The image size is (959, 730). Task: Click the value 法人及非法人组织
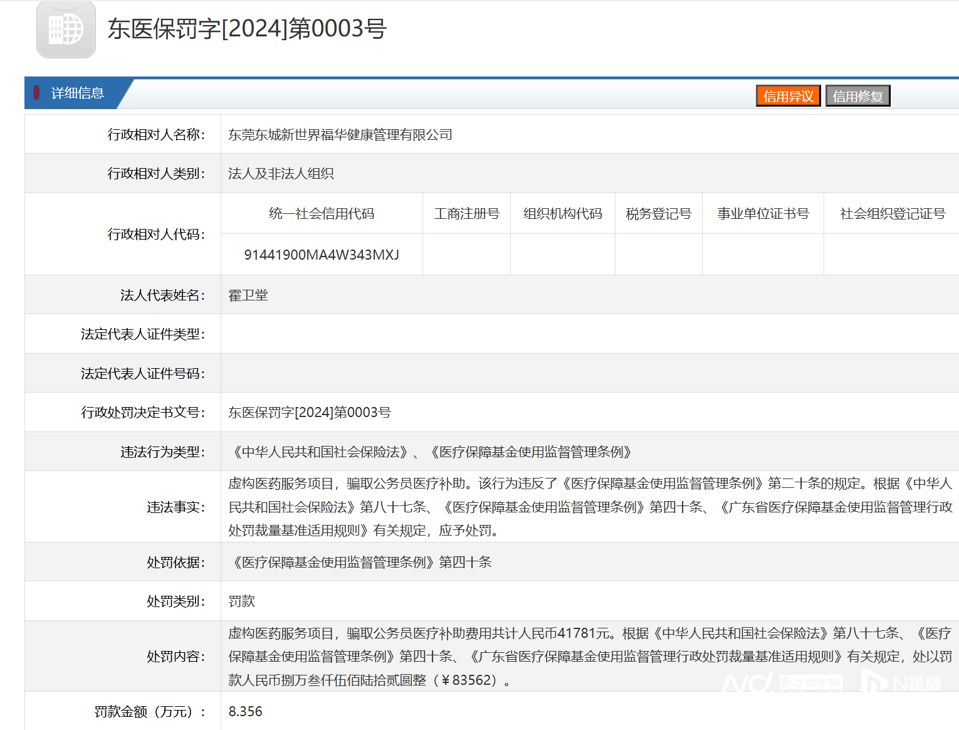281,174
